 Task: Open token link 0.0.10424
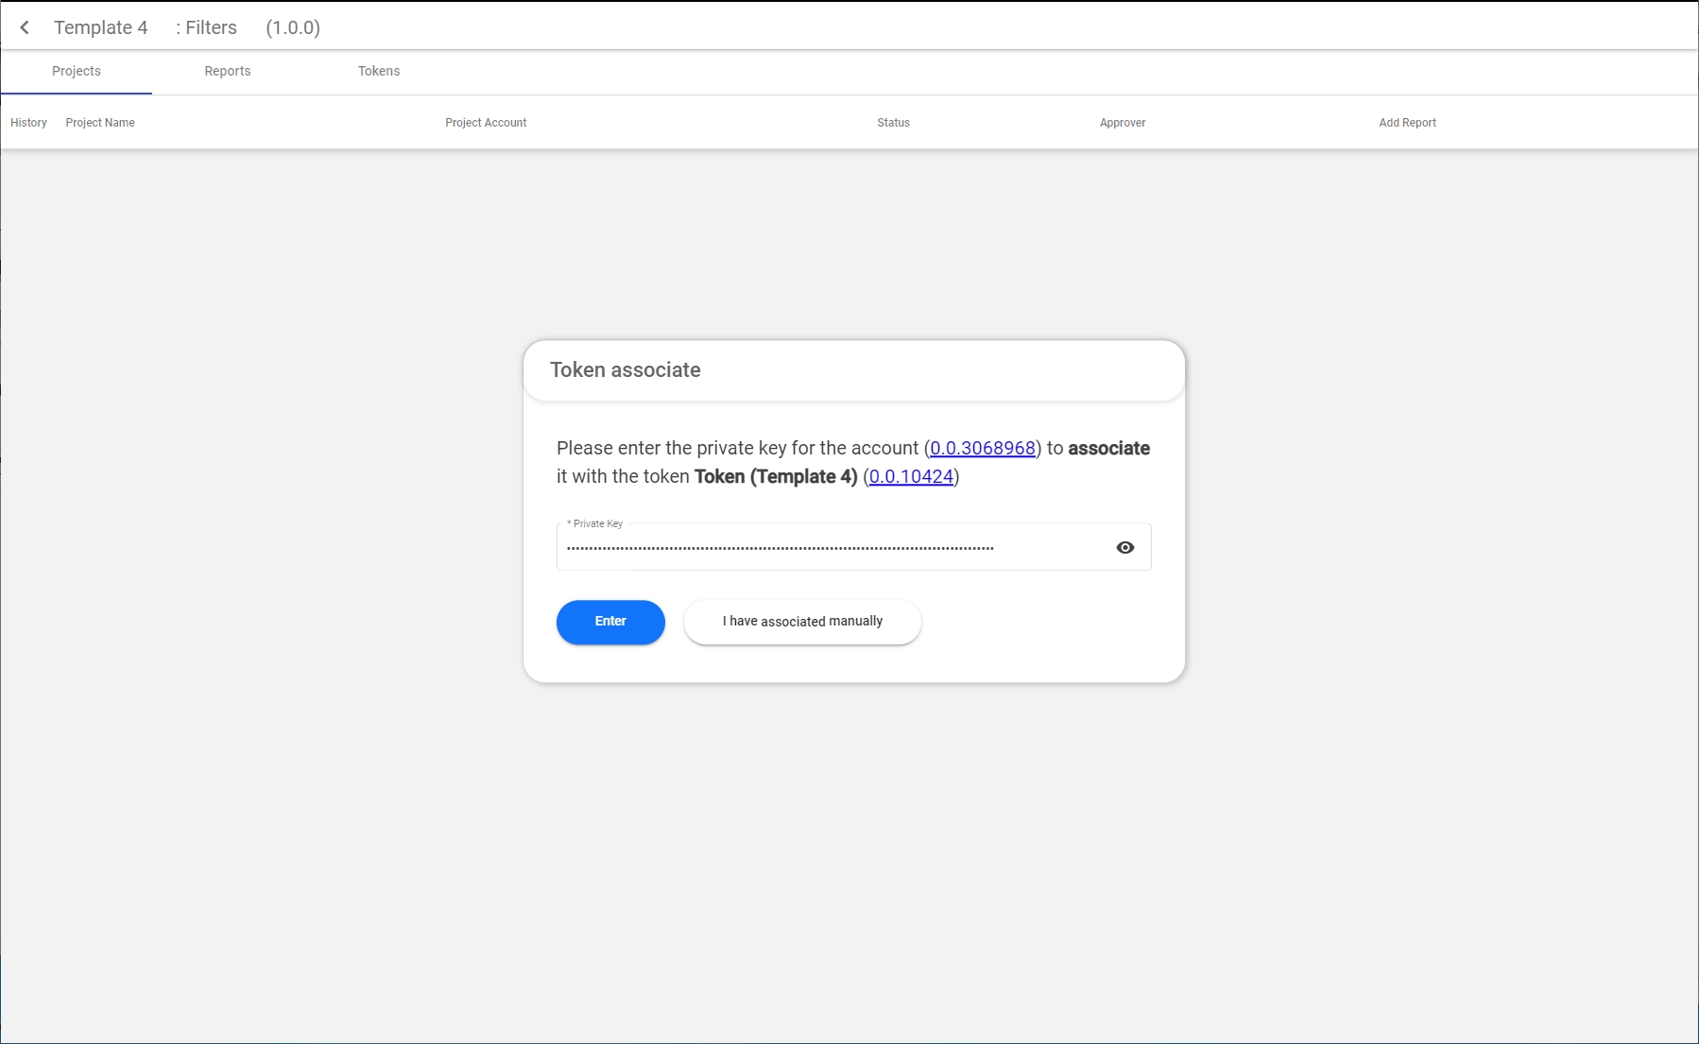tap(911, 476)
